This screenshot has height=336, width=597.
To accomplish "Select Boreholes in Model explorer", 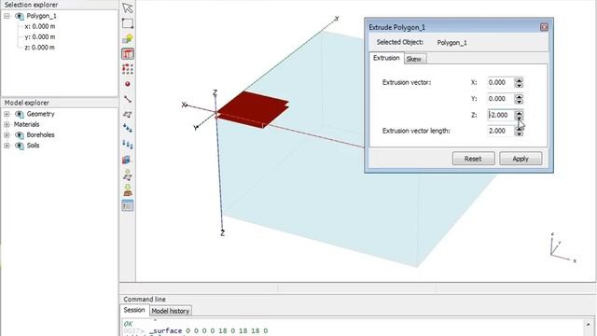I will [40, 134].
